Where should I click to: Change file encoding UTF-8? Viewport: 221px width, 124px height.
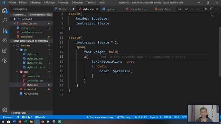[167, 117]
